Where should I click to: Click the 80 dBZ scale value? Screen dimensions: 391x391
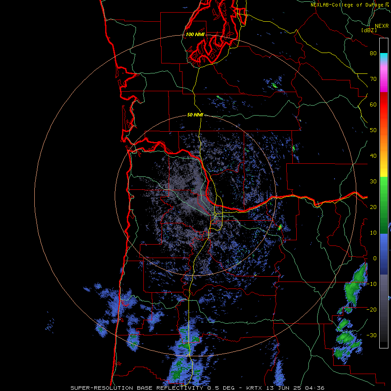click(373, 53)
